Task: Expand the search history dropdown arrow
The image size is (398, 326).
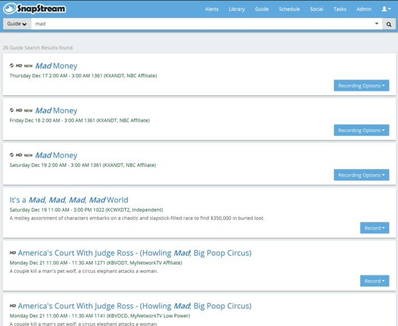Action: tap(376, 24)
